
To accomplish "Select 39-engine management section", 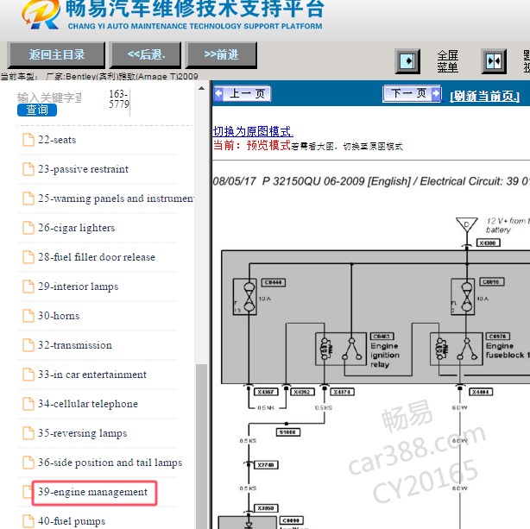I will [92, 492].
